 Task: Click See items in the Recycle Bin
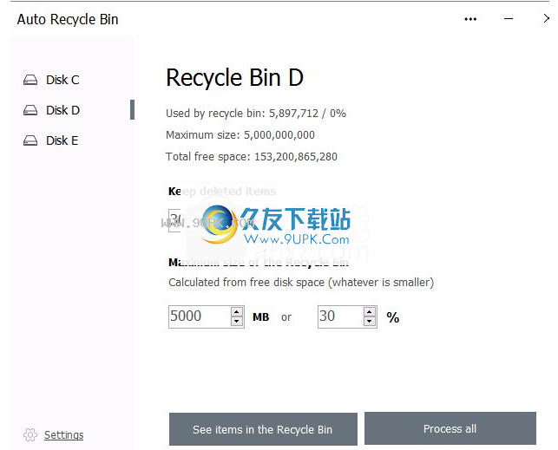pyautogui.click(x=263, y=429)
